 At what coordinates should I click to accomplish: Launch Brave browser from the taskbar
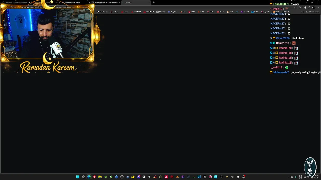94,177
